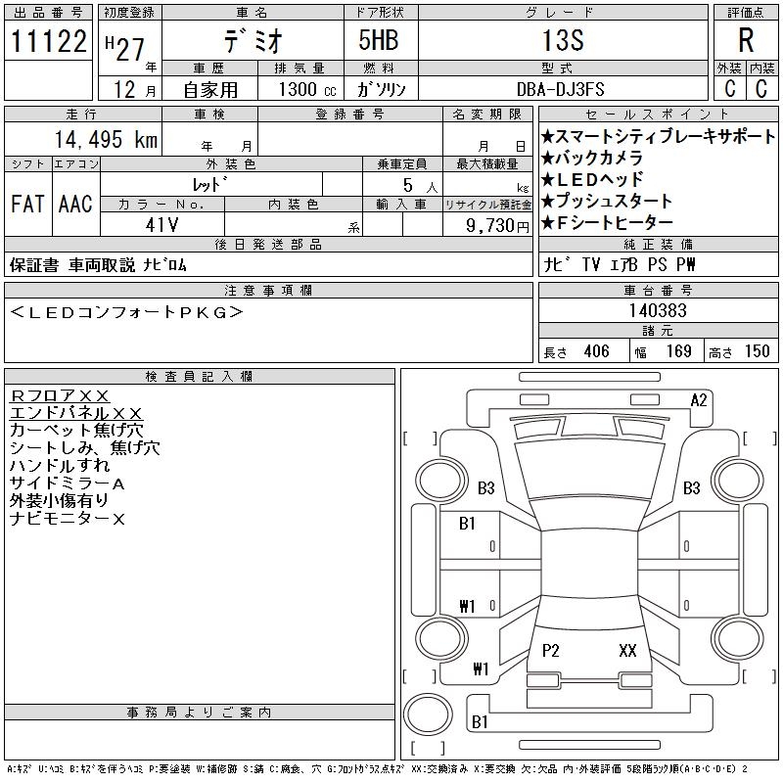
Task: Click inspector note サイドミラーA
Action: 68,484
